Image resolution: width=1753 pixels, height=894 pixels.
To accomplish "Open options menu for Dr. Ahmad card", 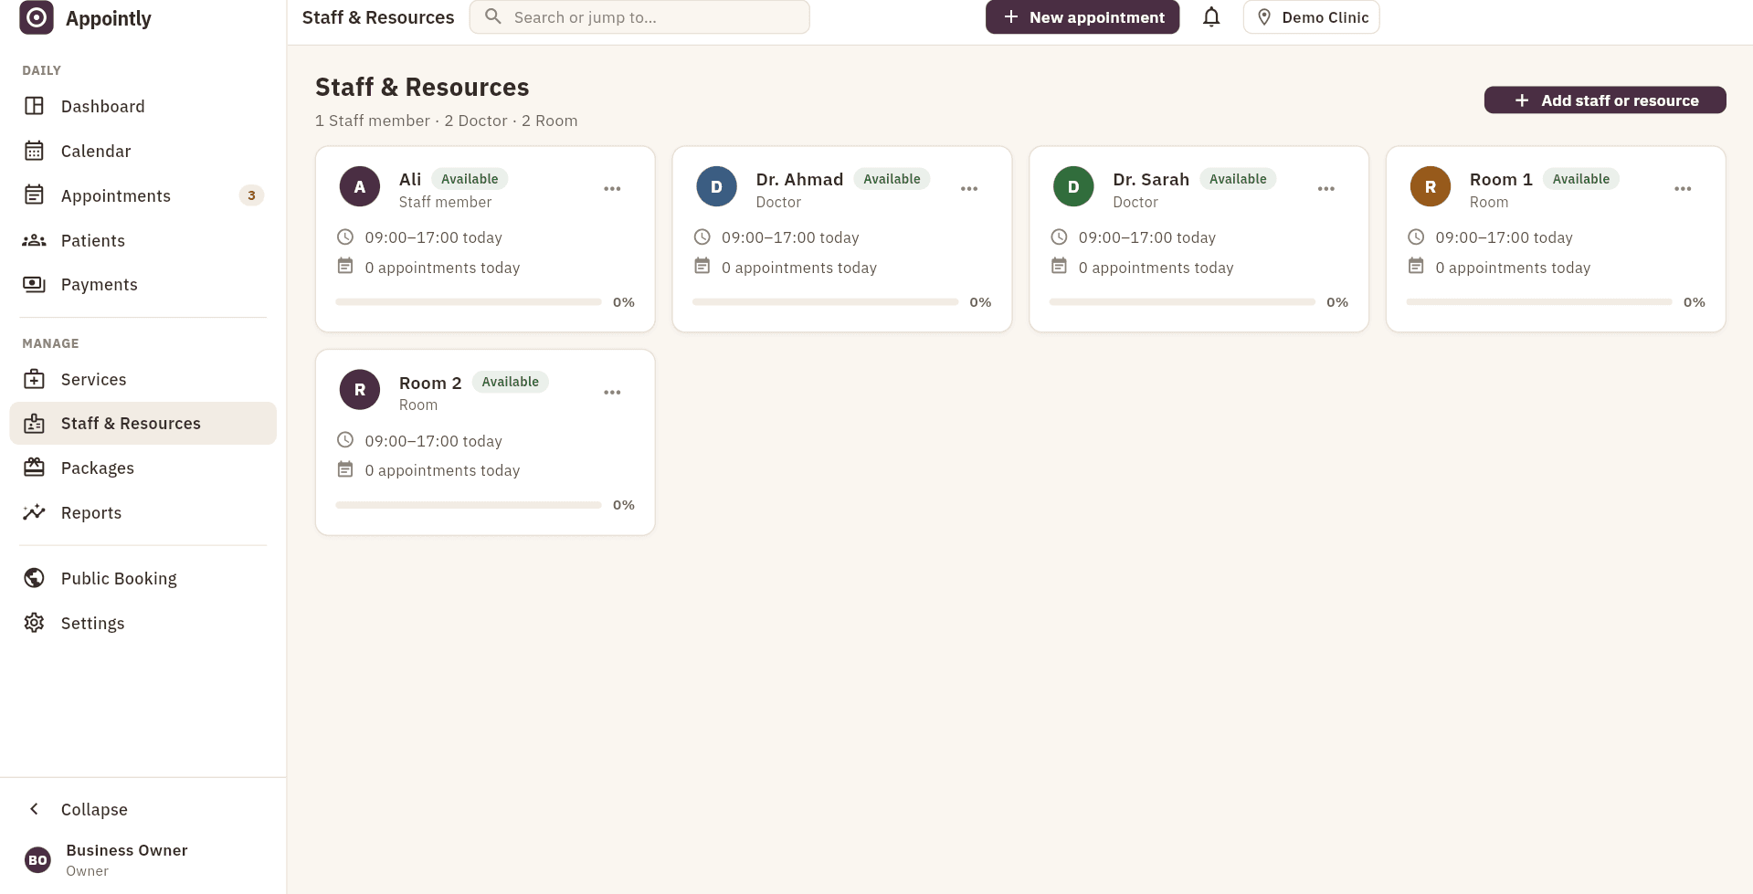I will pos(969,189).
